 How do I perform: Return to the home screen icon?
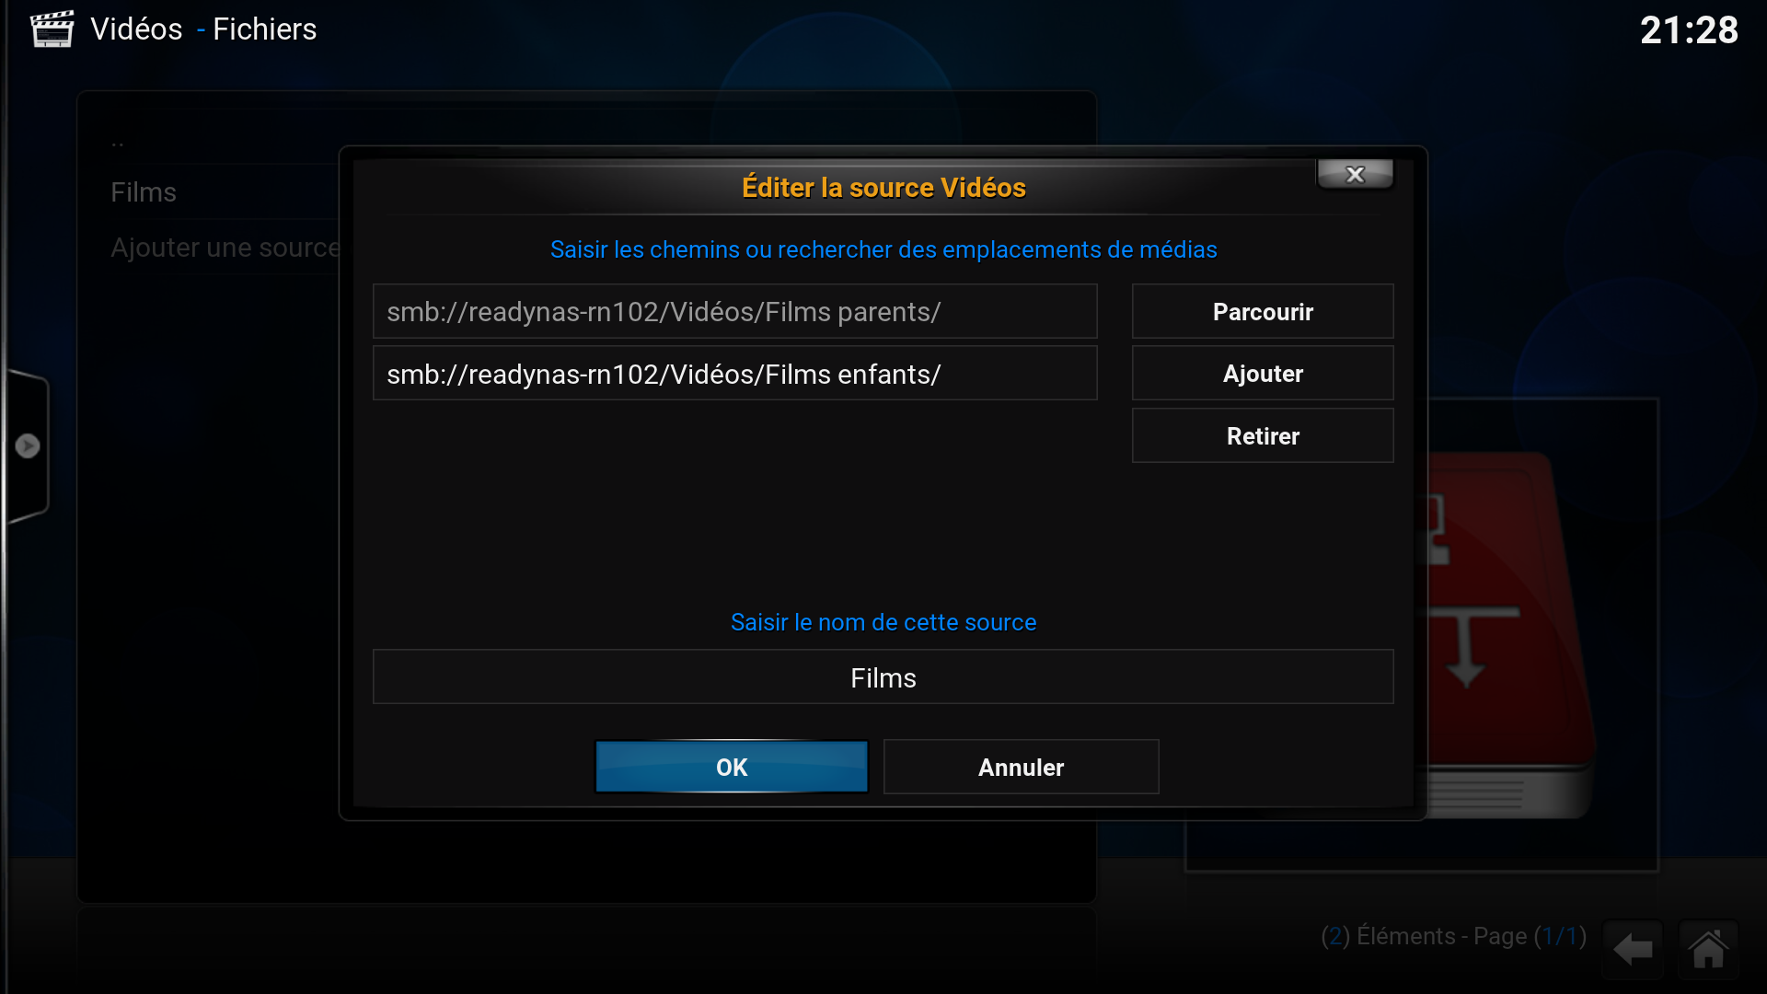(x=1708, y=949)
